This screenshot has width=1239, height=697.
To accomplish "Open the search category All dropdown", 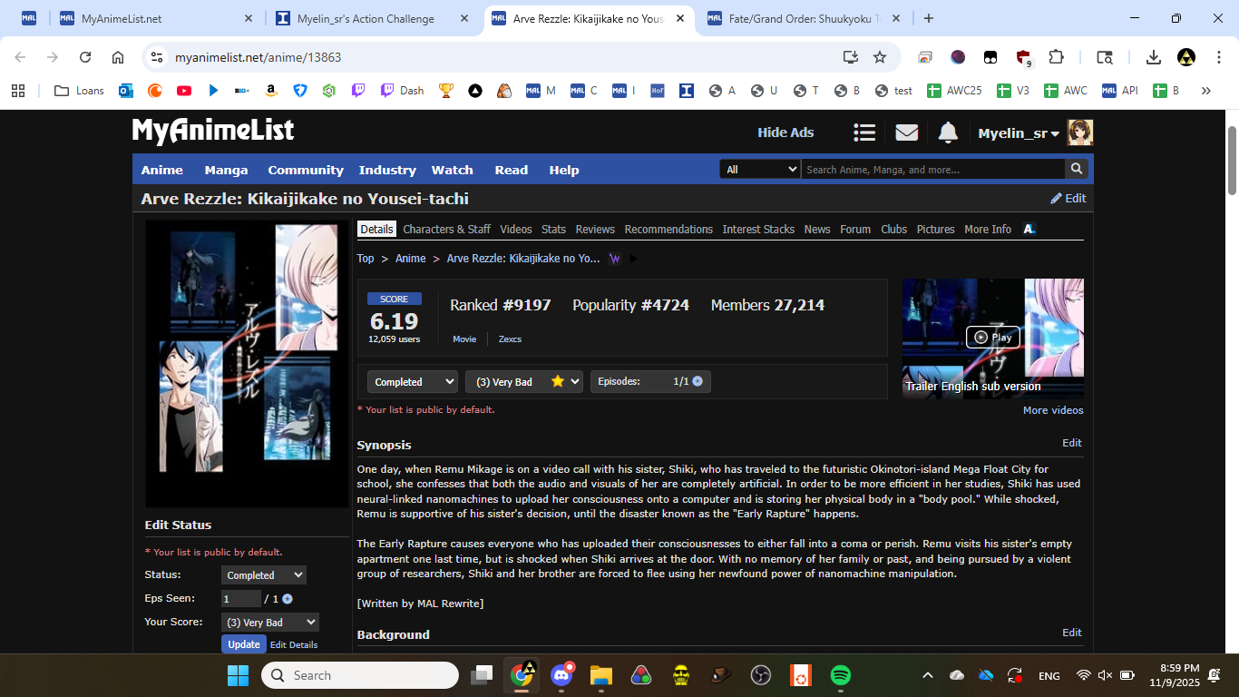I will click(x=760, y=169).
